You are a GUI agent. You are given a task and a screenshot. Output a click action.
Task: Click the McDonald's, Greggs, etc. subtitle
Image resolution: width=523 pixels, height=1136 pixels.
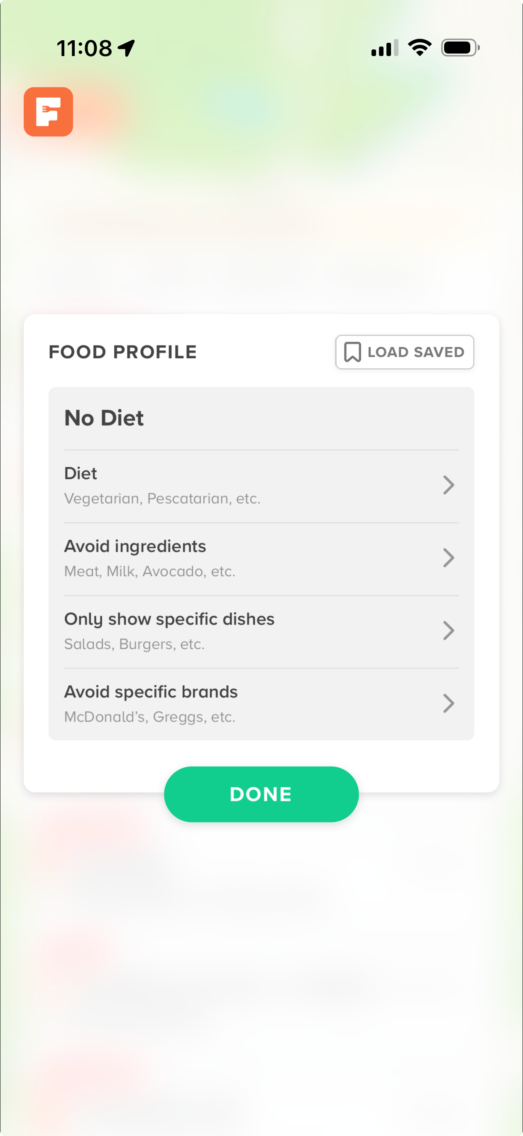tap(149, 717)
